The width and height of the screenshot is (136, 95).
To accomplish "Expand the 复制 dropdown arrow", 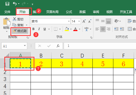I will click(27, 25).
